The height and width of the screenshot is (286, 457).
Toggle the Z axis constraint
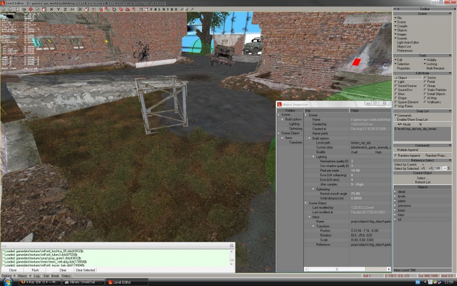point(65,10)
